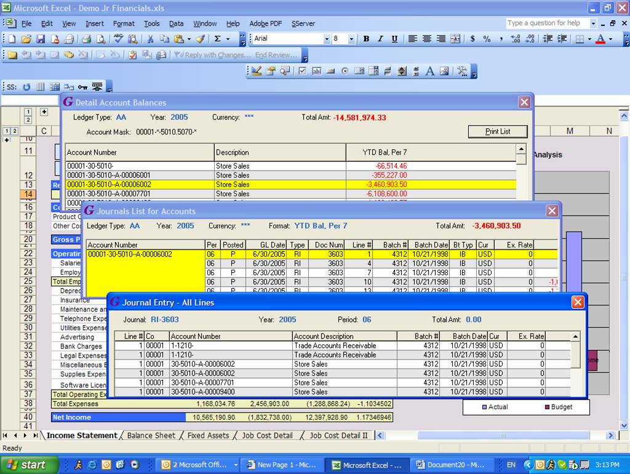The width and height of the screenshot is (630, 474).
Task: Click the worksheet horizontal scrollbar thumb
Action: [503, 435]
